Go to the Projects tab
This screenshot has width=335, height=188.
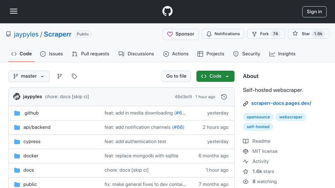pyautogui.click(x=211, y=54)
